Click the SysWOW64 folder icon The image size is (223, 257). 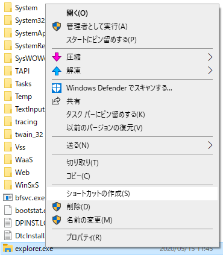(x=8, y=58)
